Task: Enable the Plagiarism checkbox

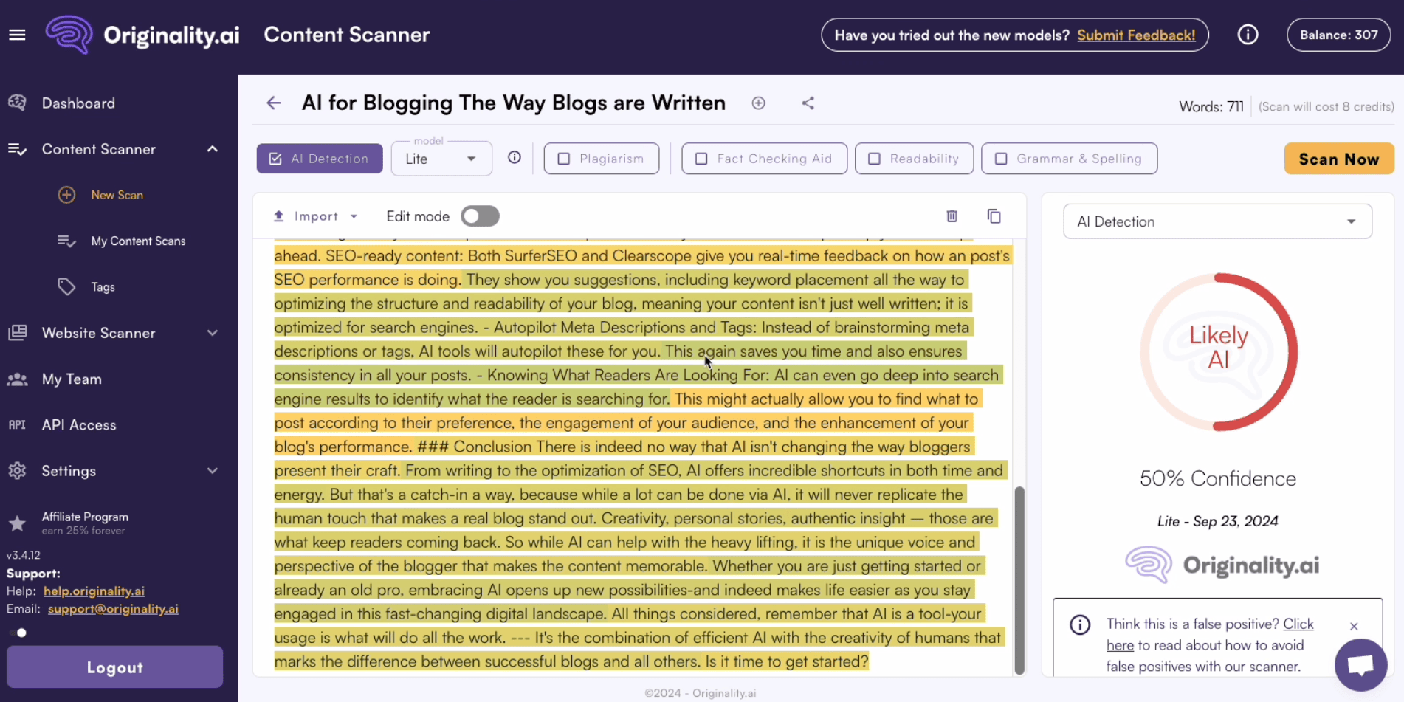Action: coord(564,159)
